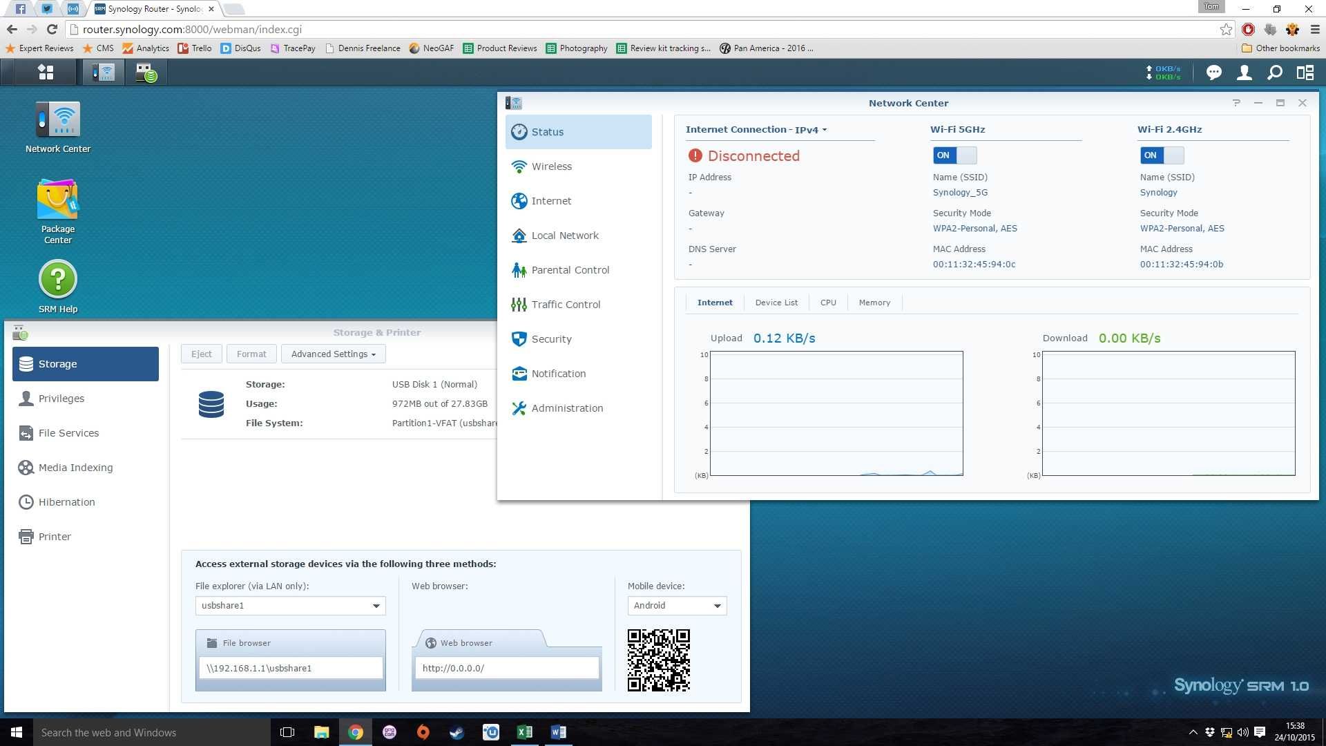Viewport: 1326px width, 746px height.
Task: Open the volume icon in system tray
Action: pyautogui.click(x=1242, y=732)
